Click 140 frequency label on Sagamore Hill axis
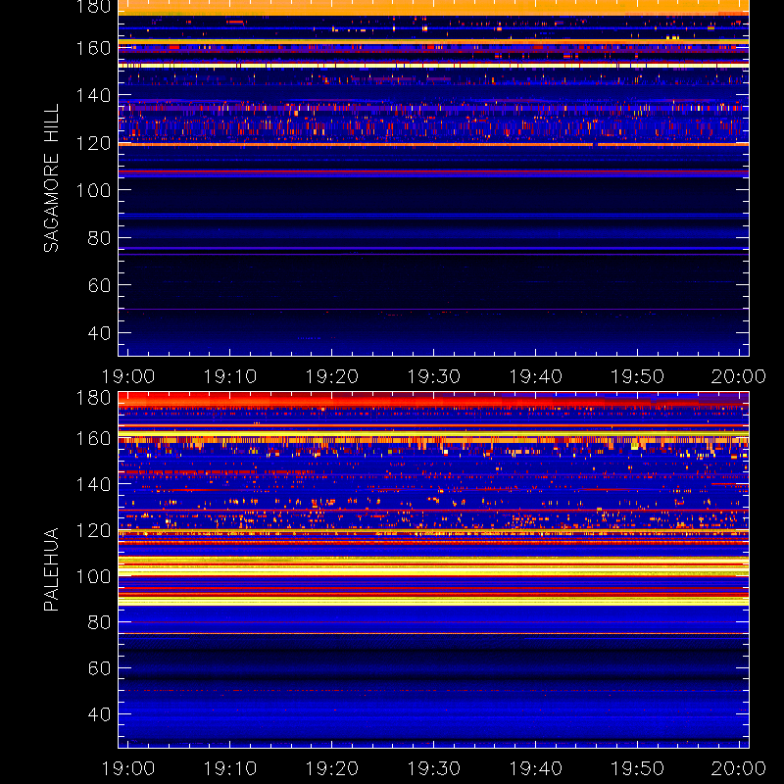Image resolution: width=784 pixels, height=784 pixels. tap(93, 95)
